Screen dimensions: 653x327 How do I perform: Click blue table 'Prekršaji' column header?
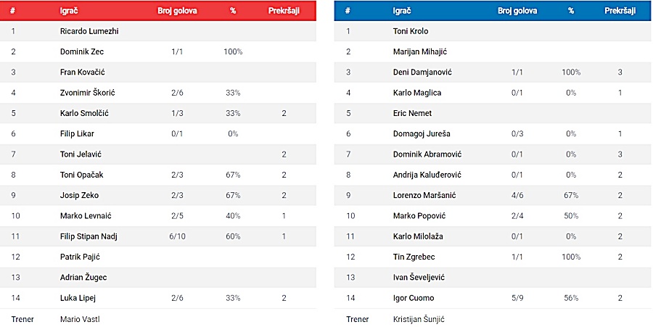pyautogui.click(x=620, y=11)
